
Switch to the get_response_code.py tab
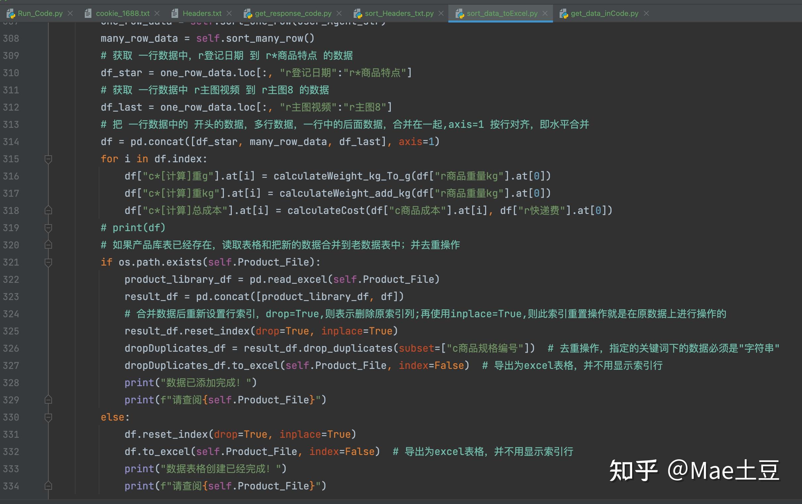coord(293,14)
